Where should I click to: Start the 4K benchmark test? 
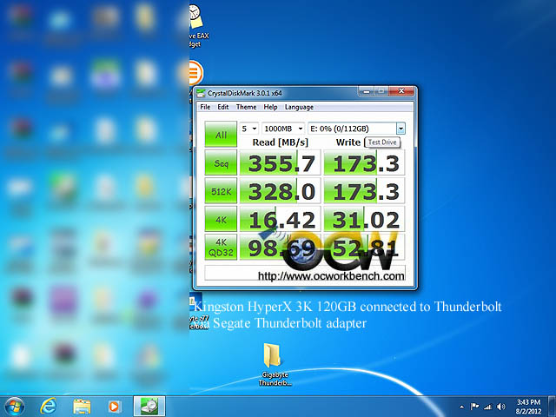pyautogui.click(x=221, y=219)
